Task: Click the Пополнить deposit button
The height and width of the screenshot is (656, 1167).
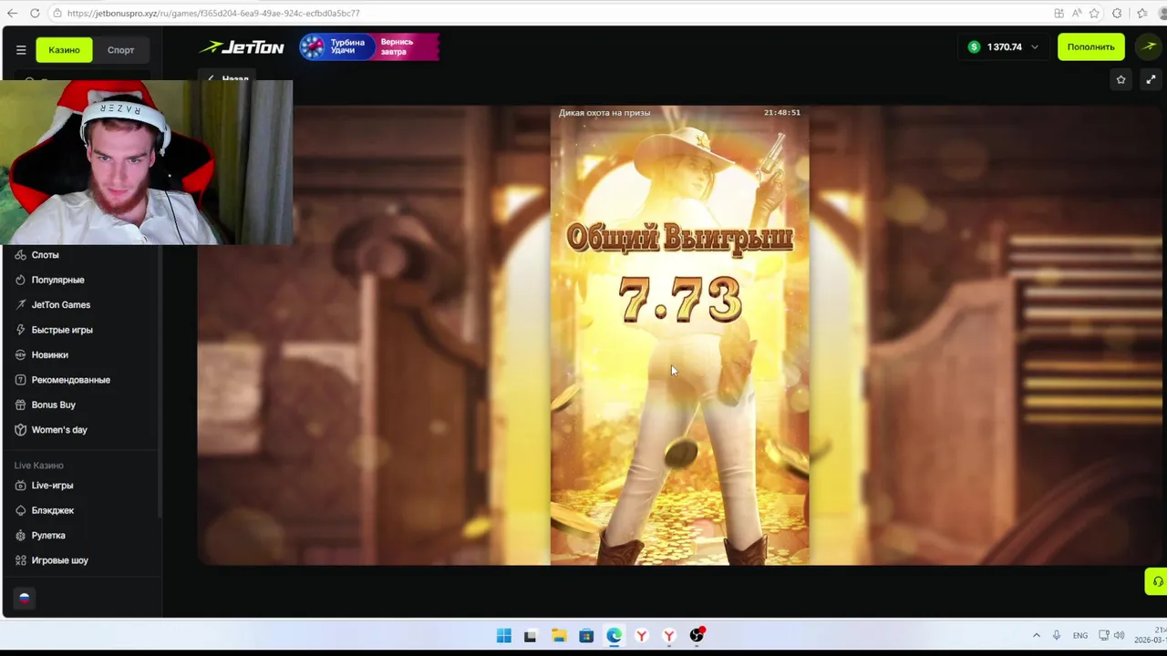Action: (1090, 47)
